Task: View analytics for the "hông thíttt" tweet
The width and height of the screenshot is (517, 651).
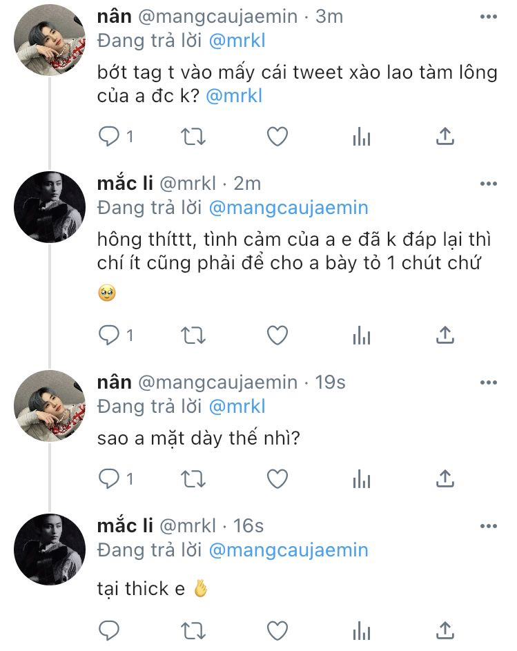Action: pos(361,336)
